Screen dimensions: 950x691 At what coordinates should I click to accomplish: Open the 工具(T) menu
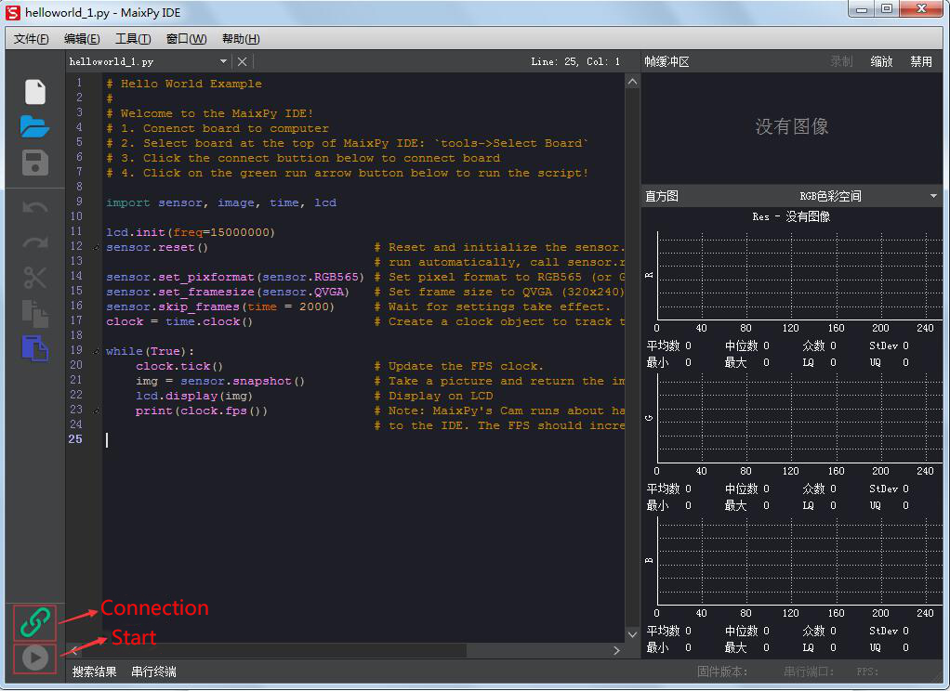133,39
